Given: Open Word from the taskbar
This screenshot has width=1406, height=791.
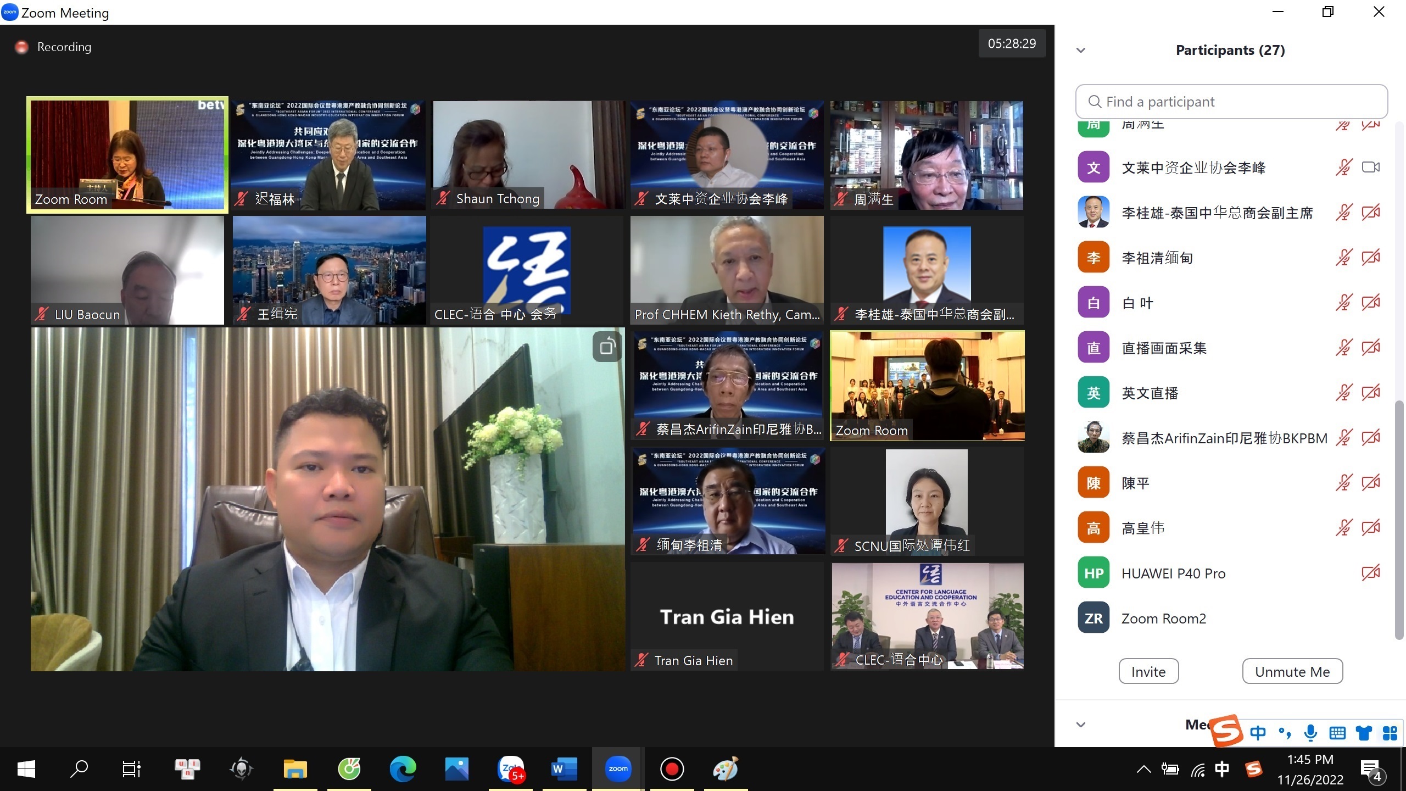Looking at the screenshot, I should [564, 769].
